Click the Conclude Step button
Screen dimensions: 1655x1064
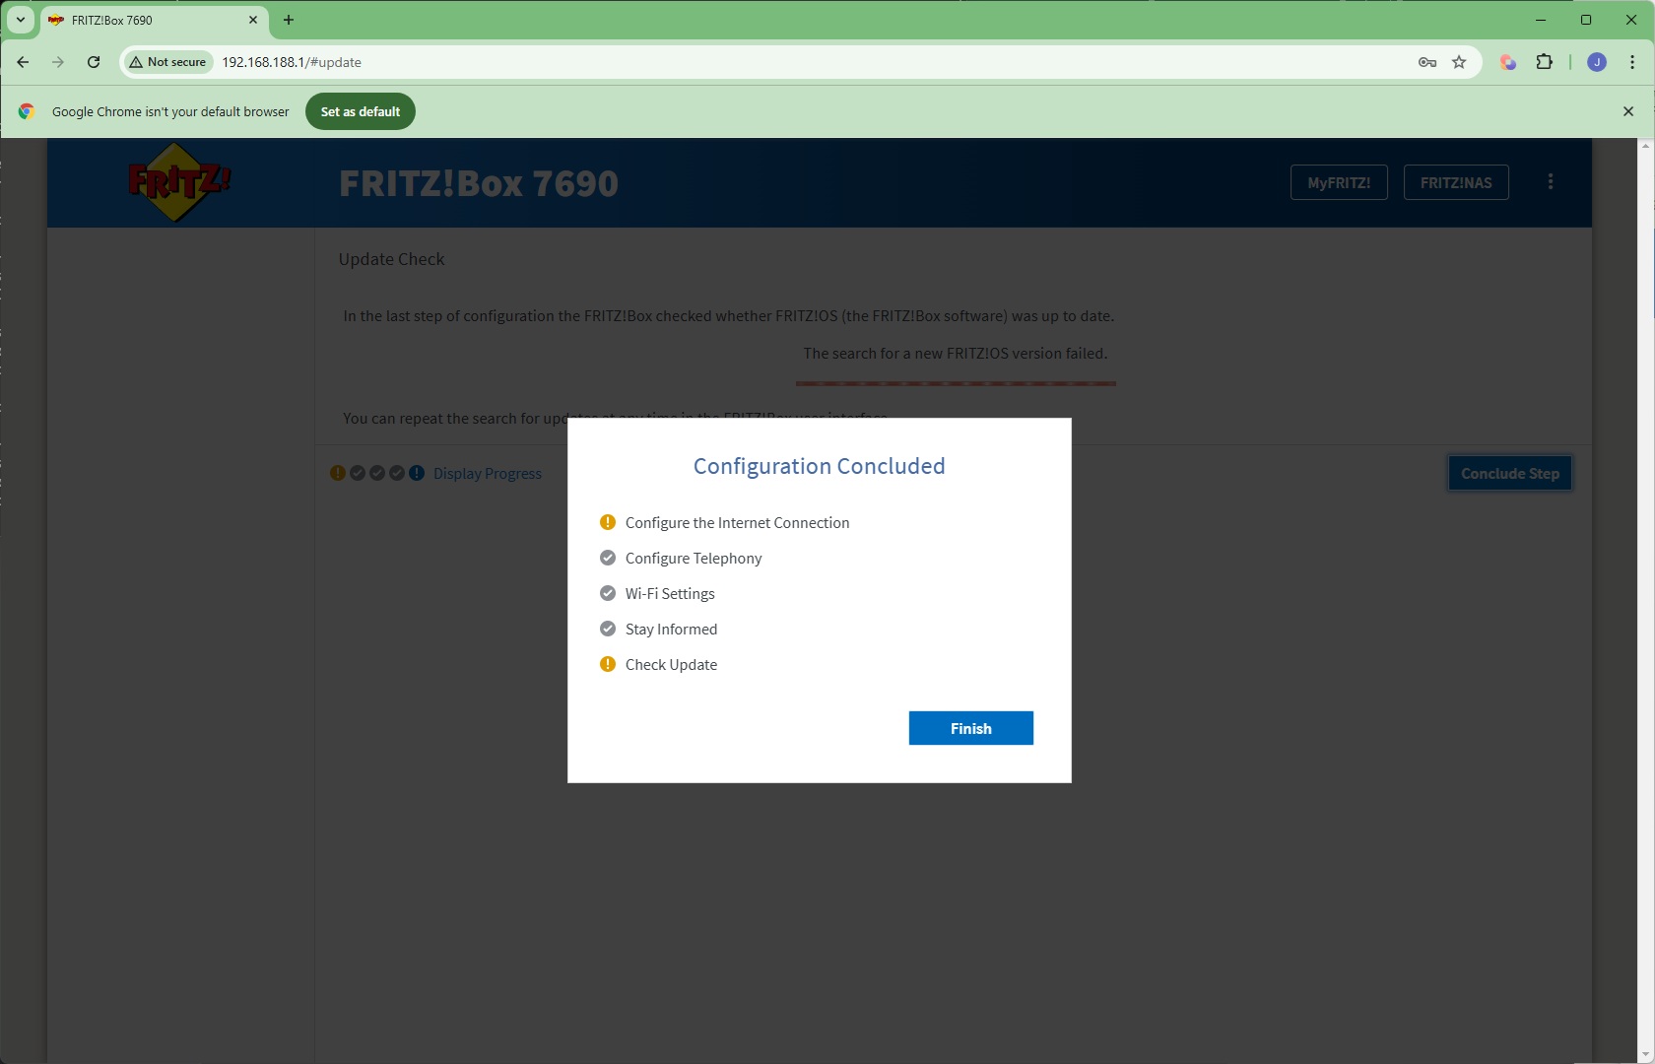coord(1510,474)
